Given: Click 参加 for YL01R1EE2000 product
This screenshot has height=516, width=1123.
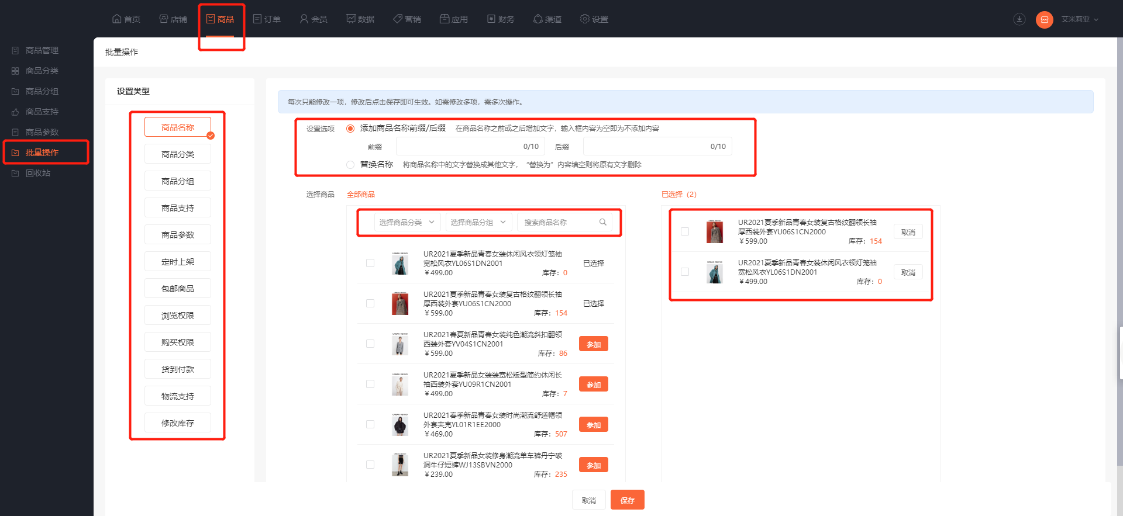Looking at the screenshot, I should [594, 425].
